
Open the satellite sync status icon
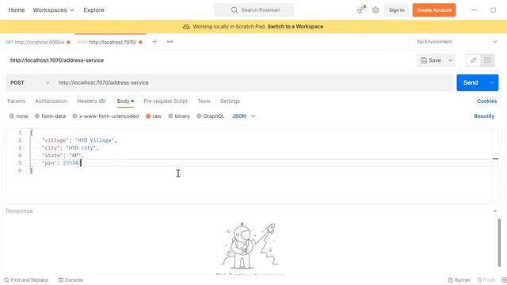coord(361,10)
